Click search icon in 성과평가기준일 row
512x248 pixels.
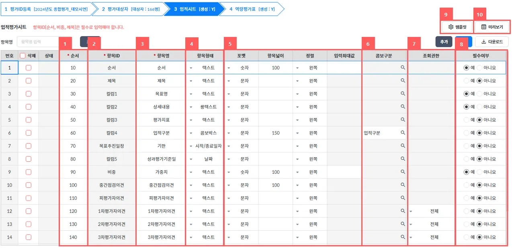tap(402, 159)
